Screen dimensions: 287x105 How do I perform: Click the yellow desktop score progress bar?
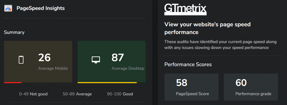(107, 83)
